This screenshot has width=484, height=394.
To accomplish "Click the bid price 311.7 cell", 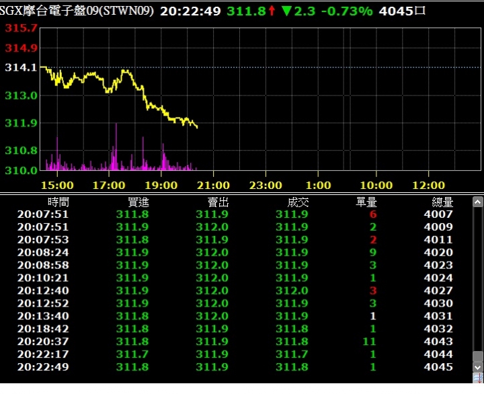I will point(132,354).
